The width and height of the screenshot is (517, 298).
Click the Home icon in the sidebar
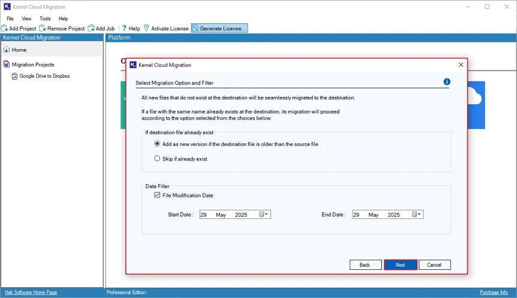tap(7, 50)
